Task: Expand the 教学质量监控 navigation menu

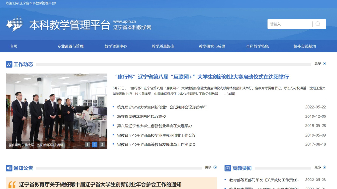Action: click(163, 46)
